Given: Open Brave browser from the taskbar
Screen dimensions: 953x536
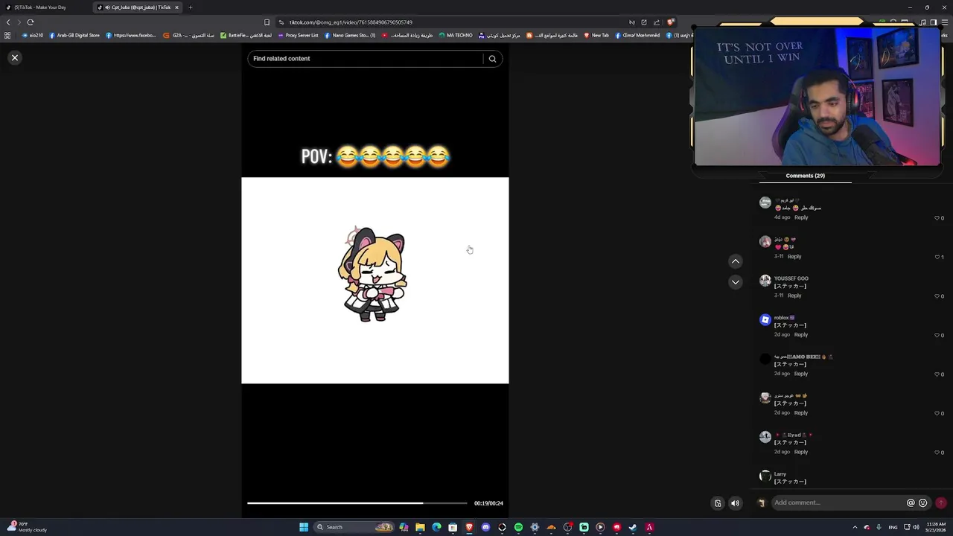Looking at the screenshot, I should (x=469, y=527).
